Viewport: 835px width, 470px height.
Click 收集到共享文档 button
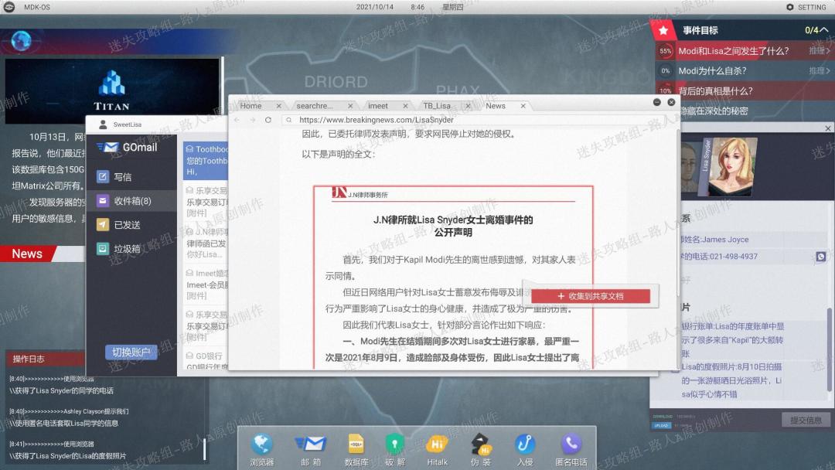click(x=591, y=296)
